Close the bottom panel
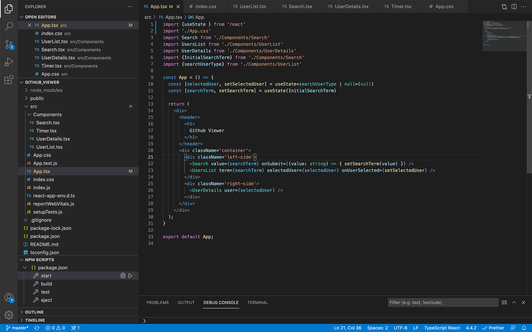This screenshot has width=532, height=332. point(523,302)
